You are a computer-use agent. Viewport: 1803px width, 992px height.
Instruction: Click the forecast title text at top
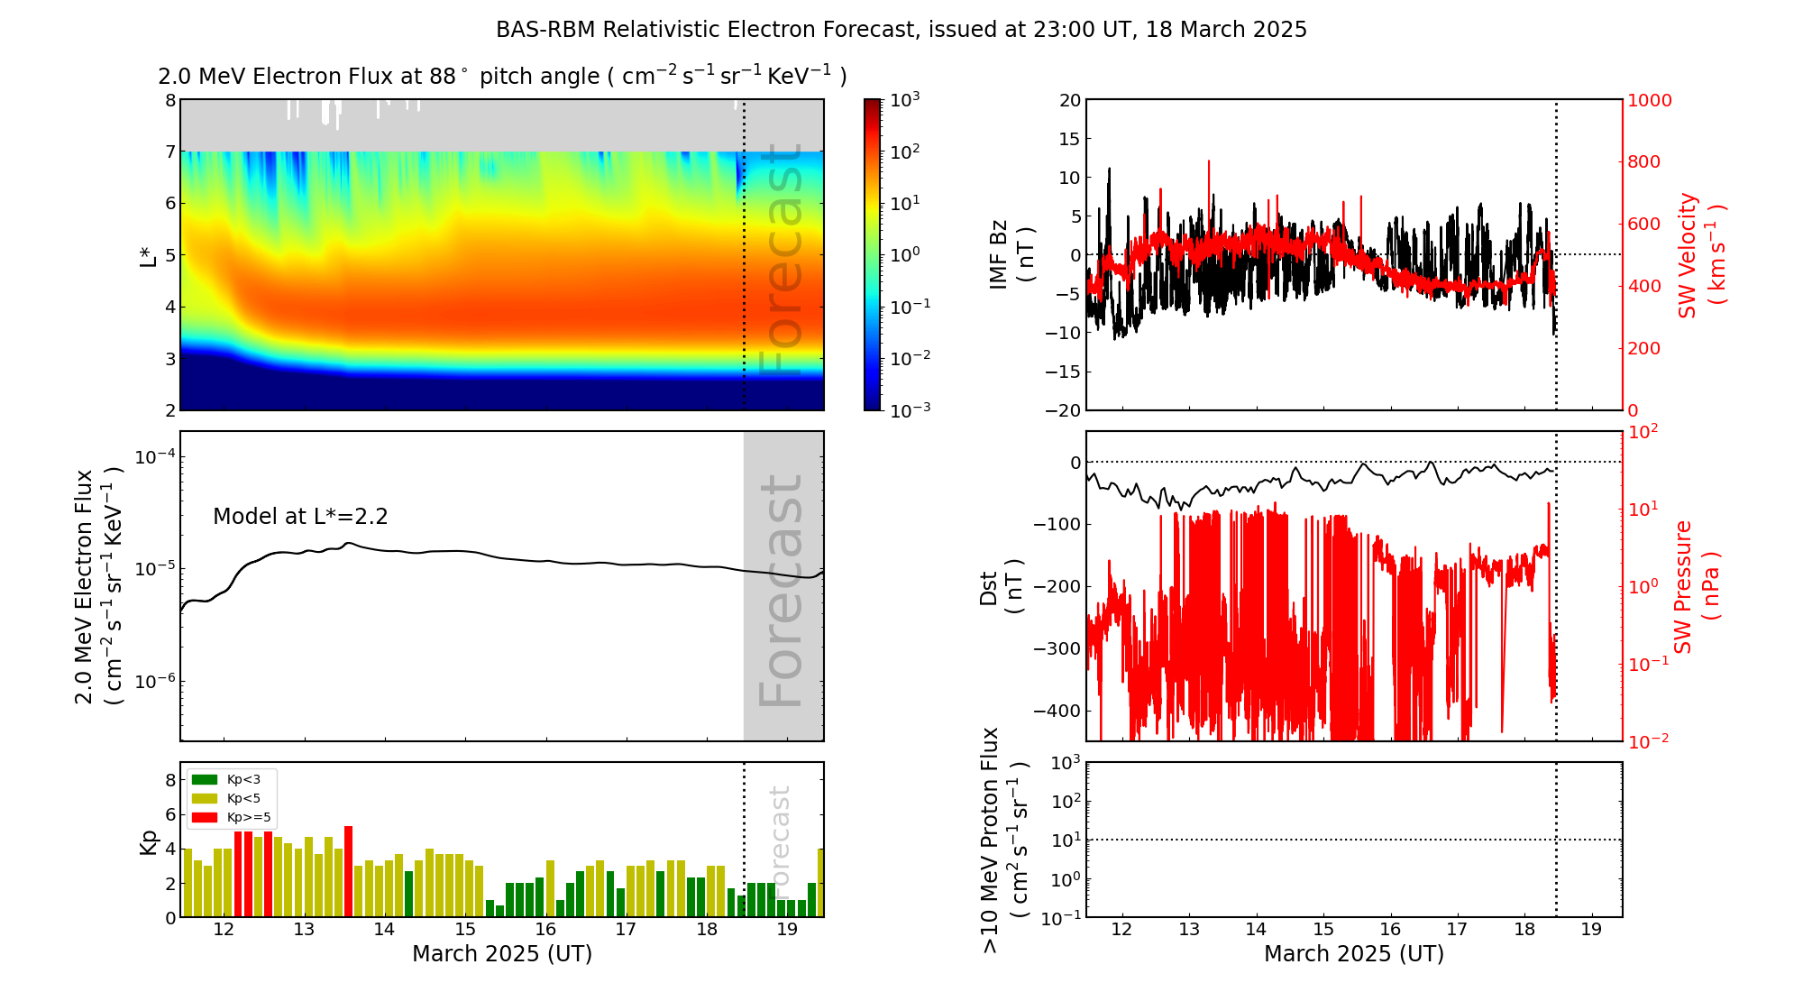click(901, 30)
